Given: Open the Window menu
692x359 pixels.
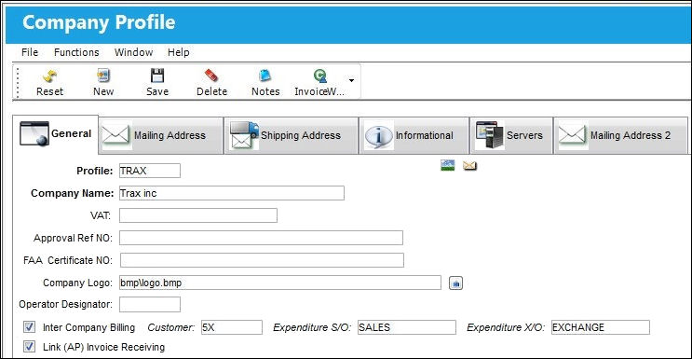Looking at the screenshot, I should pos(133,52).
